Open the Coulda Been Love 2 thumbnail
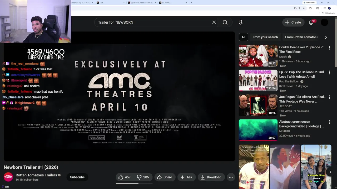Viewport: 337px width, 189px height. click(x=258, y=56)
